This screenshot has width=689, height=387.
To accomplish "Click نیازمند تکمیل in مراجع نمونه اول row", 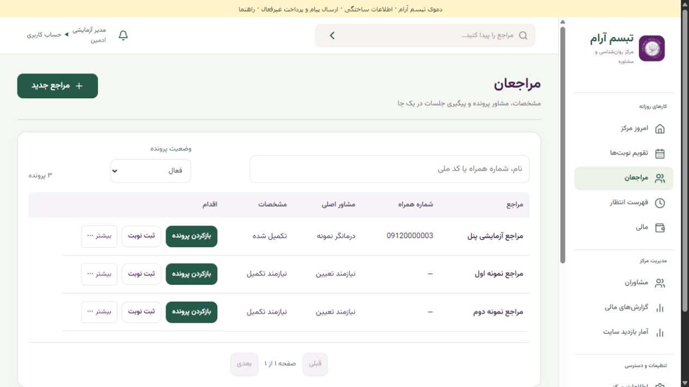I will pos(267,274).
